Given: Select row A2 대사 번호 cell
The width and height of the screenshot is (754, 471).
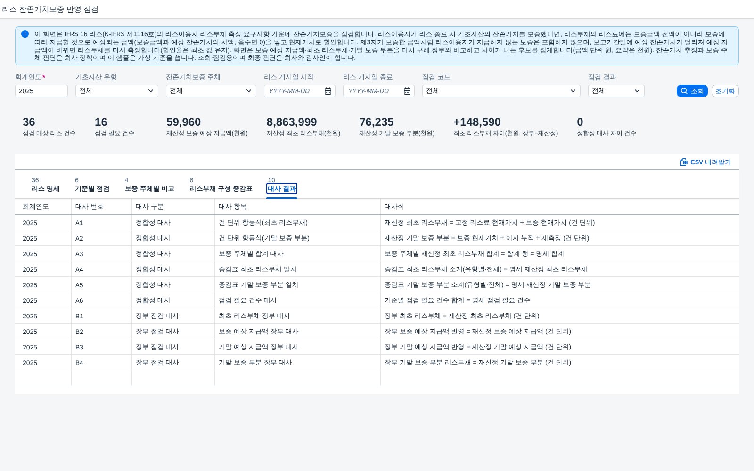Looking at the screenshot, I should coord(101,238).
